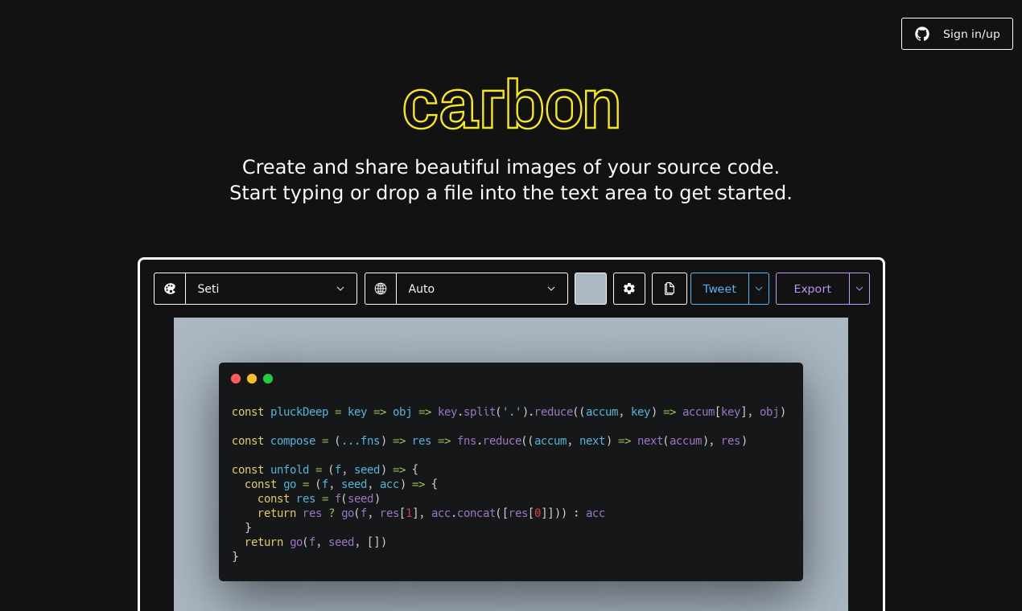Viewport: 1022px width, 611px height.
Task: Click the theme palette icon
Action: [x=170, y=289]
